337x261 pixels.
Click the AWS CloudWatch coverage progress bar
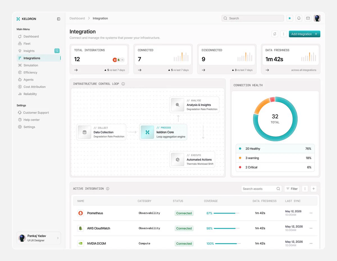pyautogui.click(x=226, y=228)
